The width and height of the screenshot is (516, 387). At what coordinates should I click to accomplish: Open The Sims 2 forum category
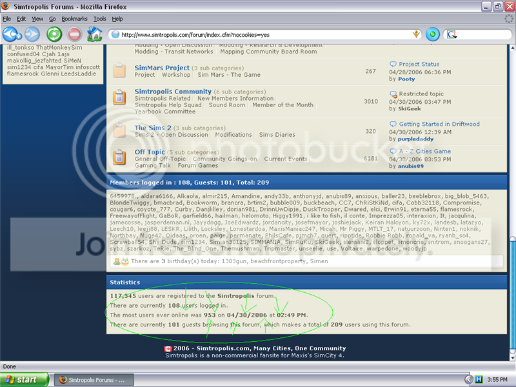(153, 128)
